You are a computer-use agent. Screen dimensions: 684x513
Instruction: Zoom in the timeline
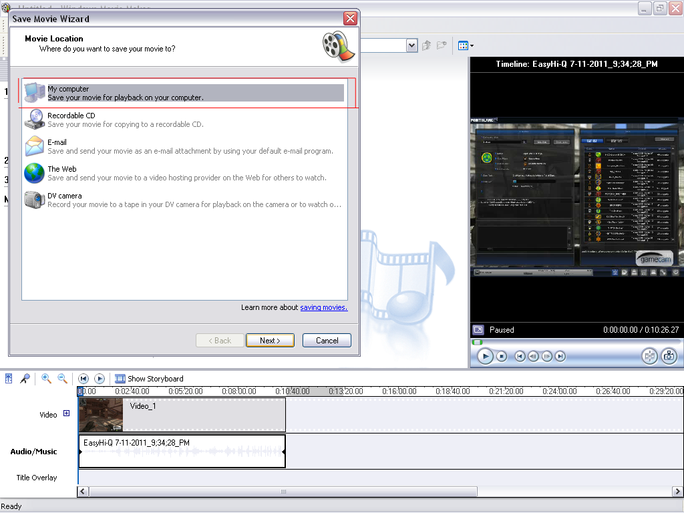(x=46, y=379)
